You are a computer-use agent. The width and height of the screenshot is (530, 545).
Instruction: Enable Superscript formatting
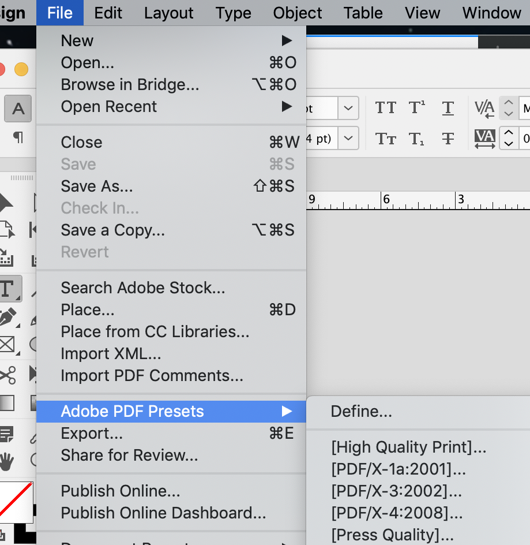coord(416,106)
